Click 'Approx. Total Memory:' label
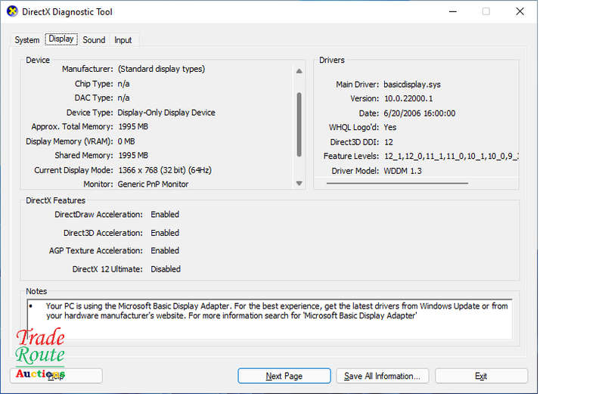Viewport: 605px width, 394px height. click(x=72, y=127)
